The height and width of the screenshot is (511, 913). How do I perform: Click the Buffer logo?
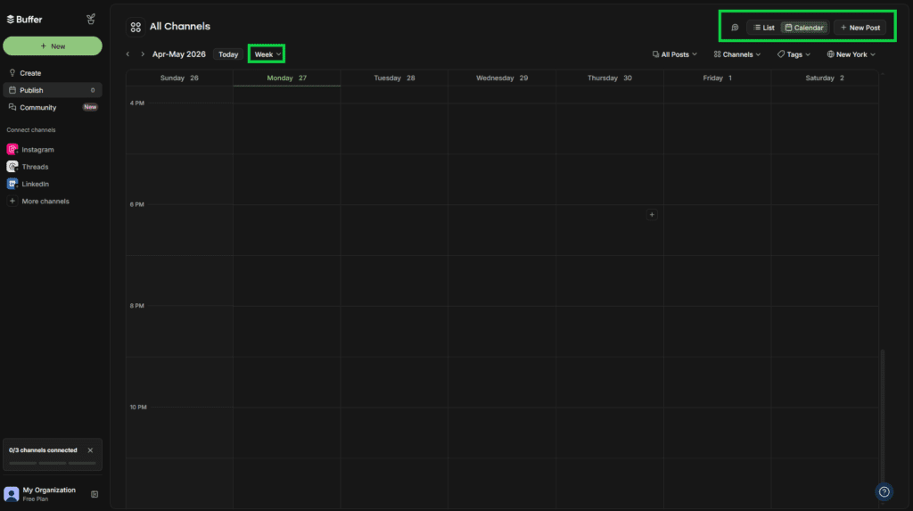tap(24, 20)
